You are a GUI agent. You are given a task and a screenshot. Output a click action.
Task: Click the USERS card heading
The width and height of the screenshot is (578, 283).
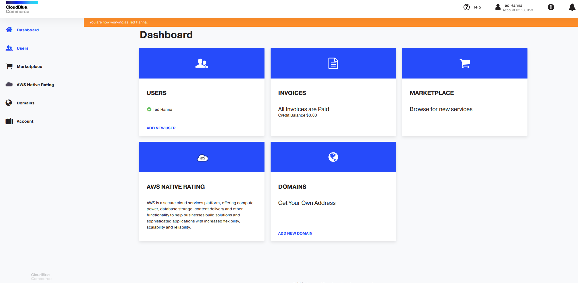pyautogui.click(x=156, y=93)
